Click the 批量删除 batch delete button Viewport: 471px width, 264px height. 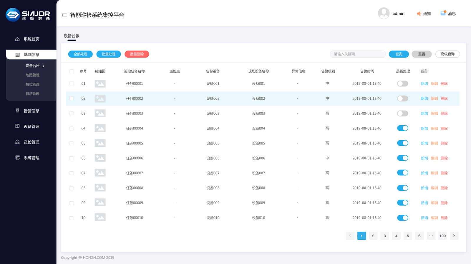(x=137, y=54)
